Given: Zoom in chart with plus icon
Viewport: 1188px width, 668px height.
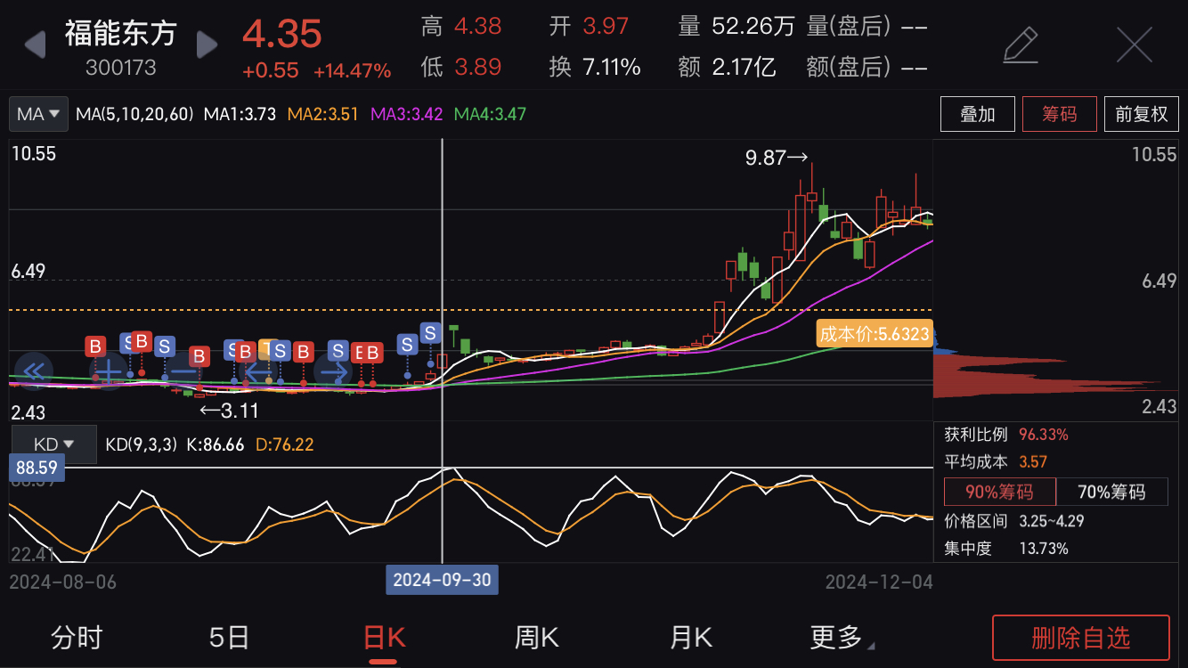Looking at the screenshot, I should 109,371.
